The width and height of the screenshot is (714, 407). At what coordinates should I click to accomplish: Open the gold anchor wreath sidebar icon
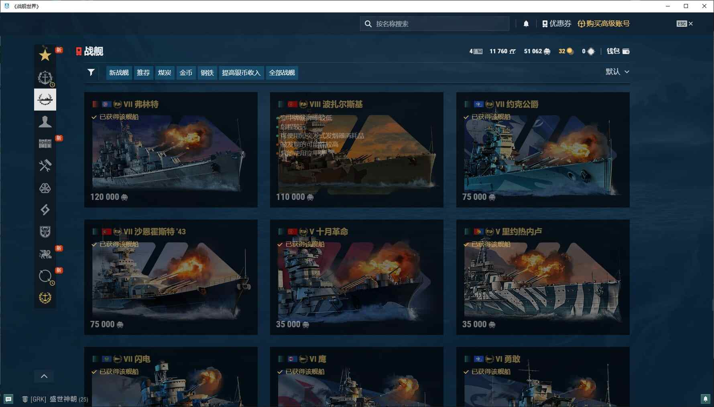(45, 298)
